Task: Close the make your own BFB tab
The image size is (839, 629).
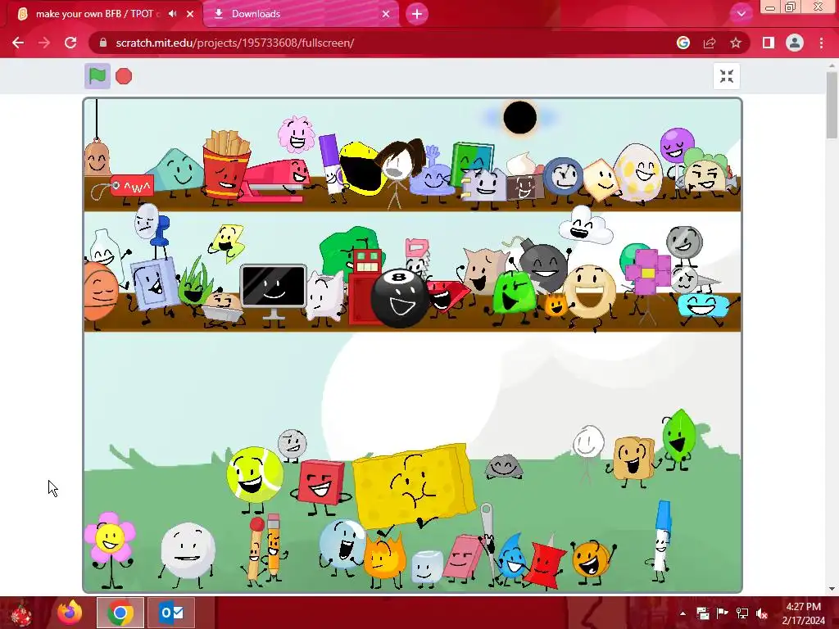Action: (190, 14)
